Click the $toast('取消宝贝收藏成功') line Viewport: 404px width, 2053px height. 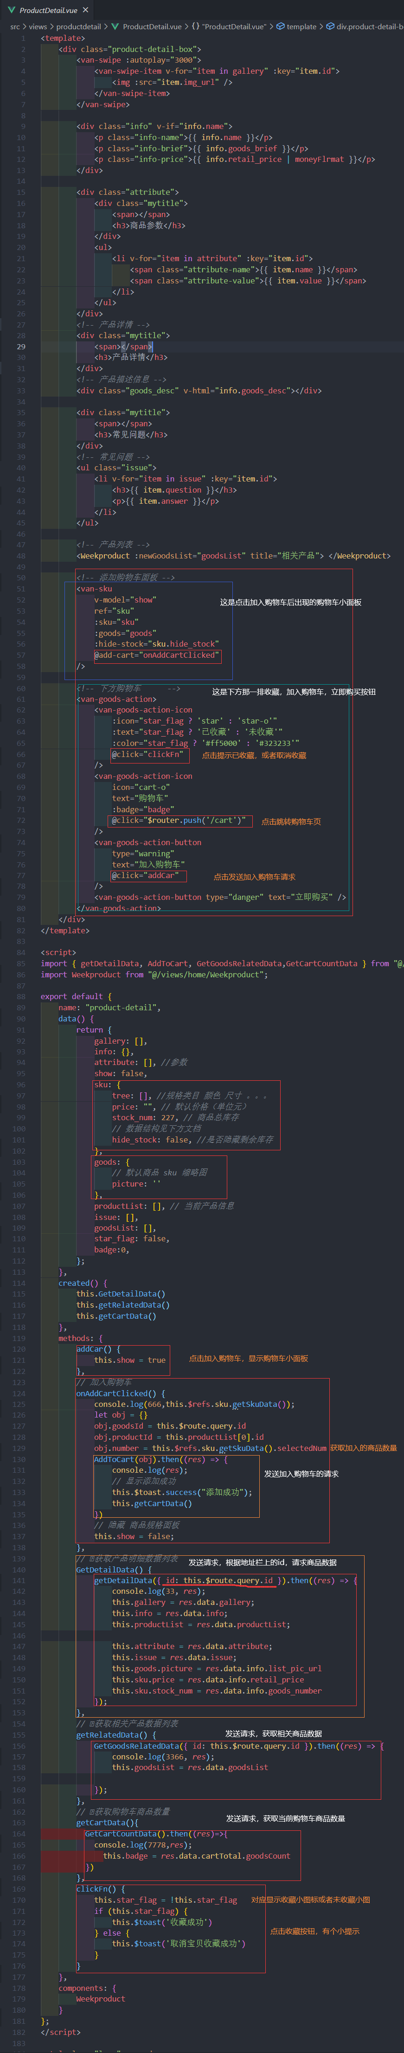click(x=179, y=1943)
